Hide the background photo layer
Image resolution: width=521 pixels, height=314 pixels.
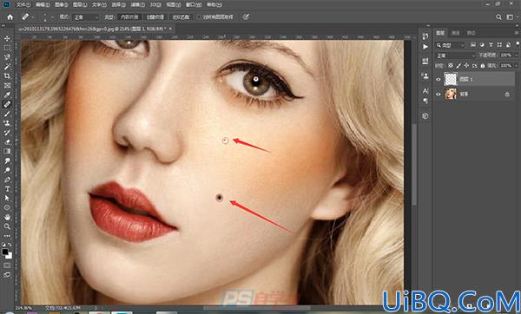[439, 95]
